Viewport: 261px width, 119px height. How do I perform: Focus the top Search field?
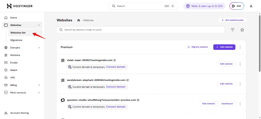pos(143,6)
